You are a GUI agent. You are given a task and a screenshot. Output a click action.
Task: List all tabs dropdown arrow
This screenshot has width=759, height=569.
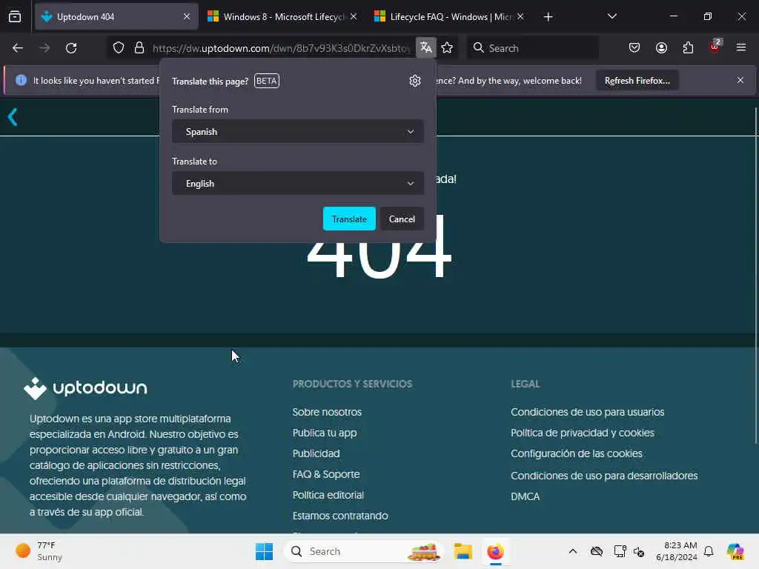click(611, 16)
